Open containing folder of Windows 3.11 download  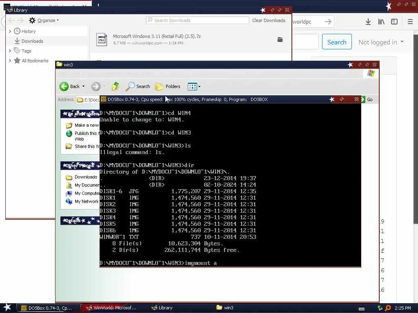(x=280, y=40)
